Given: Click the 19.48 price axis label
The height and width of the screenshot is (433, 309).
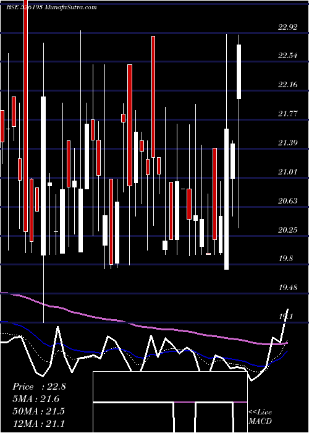Looking at the screenshot, I should (288, 288).
